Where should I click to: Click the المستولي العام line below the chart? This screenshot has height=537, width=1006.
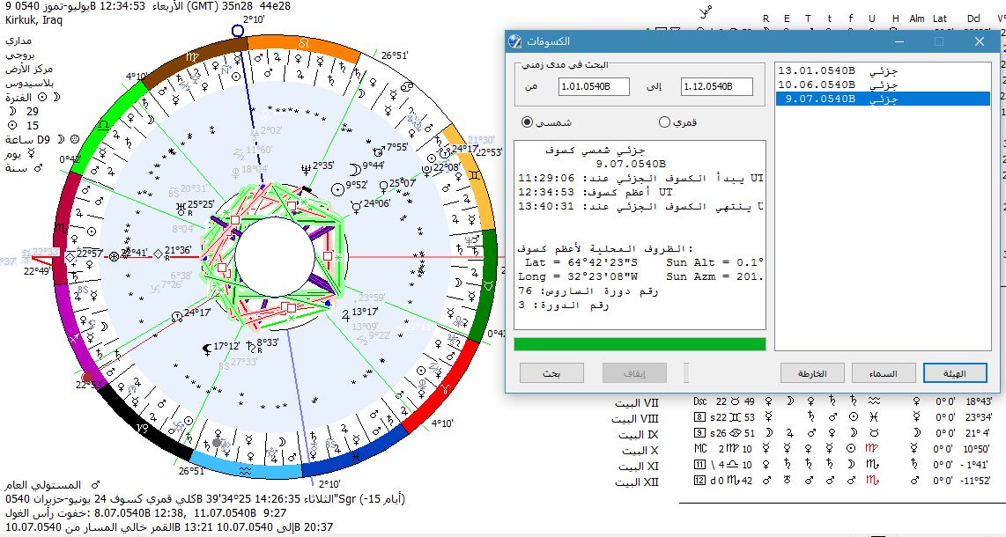pyautogui.click(x=53, y=485)
